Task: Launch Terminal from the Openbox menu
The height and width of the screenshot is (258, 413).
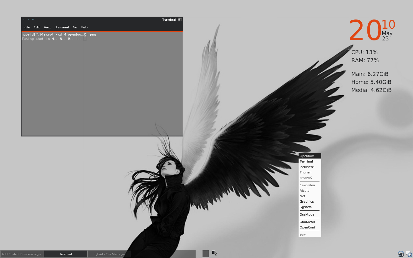Action: pos(310,161)
